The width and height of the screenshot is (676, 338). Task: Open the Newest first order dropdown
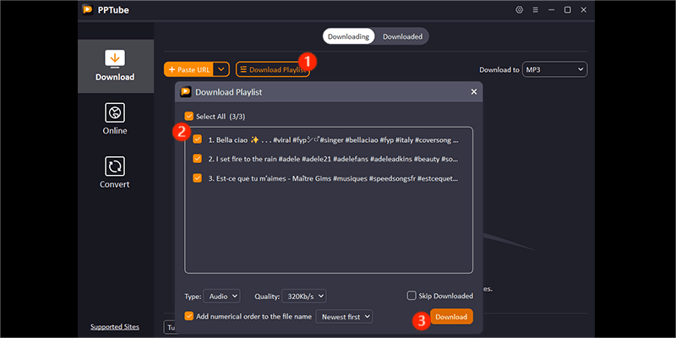pyautogui.click(x=343, y=316)
